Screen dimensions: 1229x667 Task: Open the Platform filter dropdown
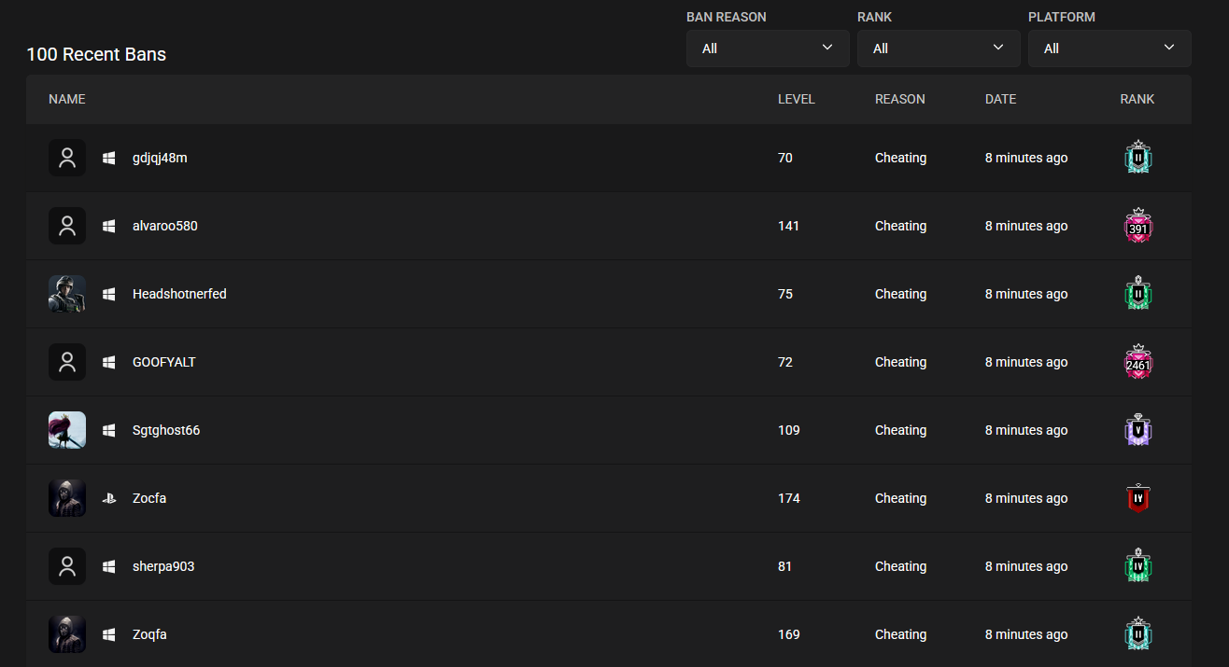pos(1109,49)
